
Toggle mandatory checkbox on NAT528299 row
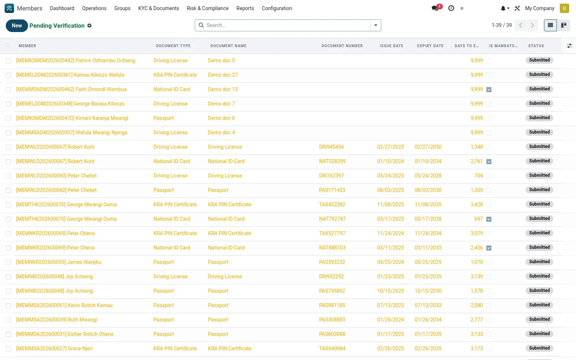pyautogui.click(x=489, y=162)
